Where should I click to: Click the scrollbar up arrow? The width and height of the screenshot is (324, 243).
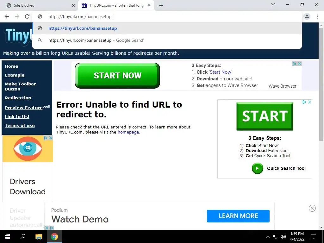(321, 25)
